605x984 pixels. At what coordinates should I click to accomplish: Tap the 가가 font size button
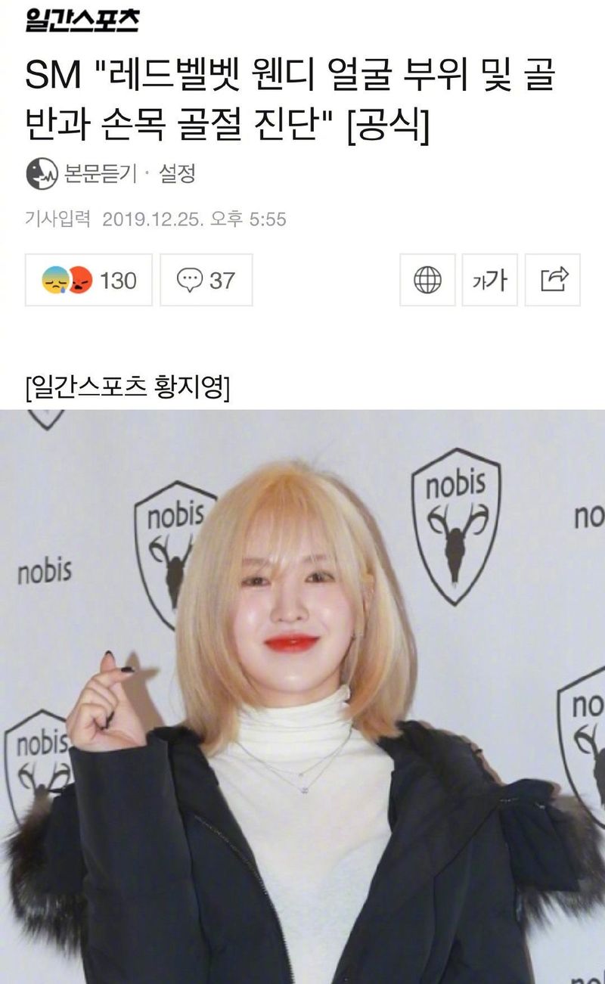490,280
